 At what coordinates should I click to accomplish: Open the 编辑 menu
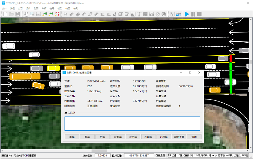12,8
